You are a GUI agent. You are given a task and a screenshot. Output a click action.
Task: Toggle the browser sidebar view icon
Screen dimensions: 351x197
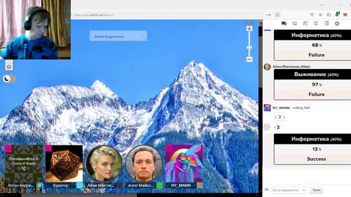[x=329, y=15]
